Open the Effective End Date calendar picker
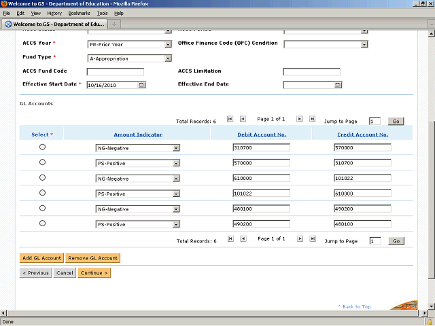The image size is (435, 326). [x=338, y=86]
